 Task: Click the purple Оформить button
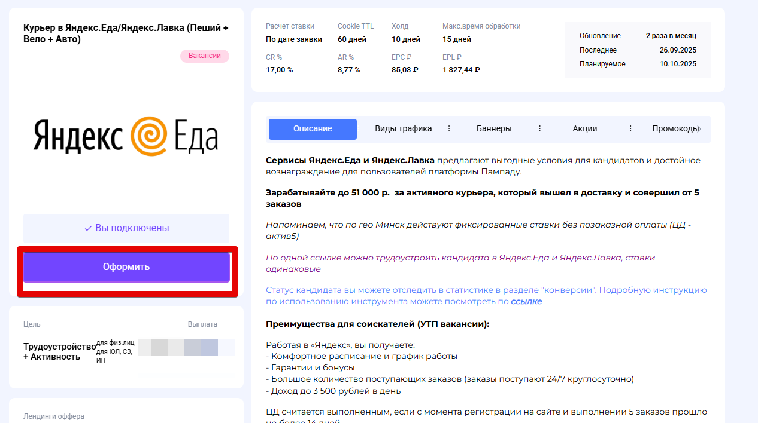pos(126,267)
